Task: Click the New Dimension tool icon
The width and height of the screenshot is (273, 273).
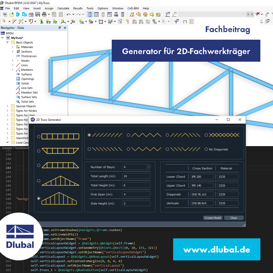Action: pos(63,21)
